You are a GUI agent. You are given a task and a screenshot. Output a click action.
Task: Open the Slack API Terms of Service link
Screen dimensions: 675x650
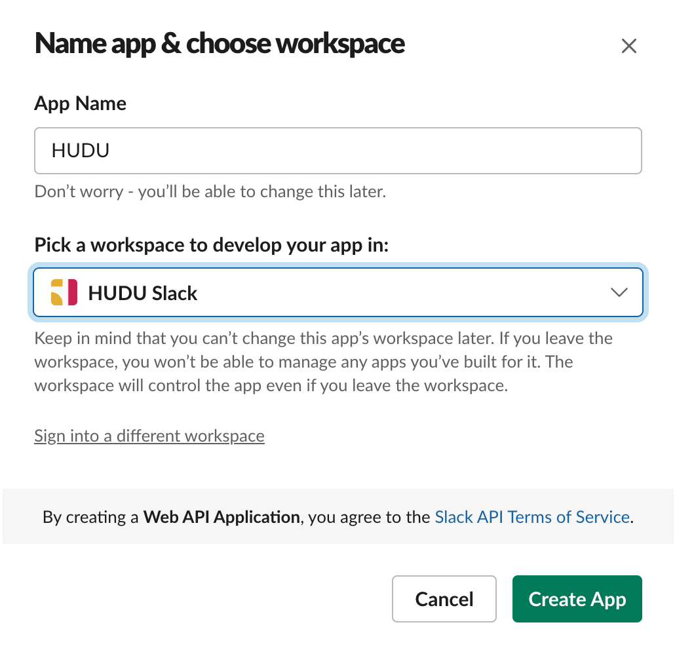coord(532,517)
